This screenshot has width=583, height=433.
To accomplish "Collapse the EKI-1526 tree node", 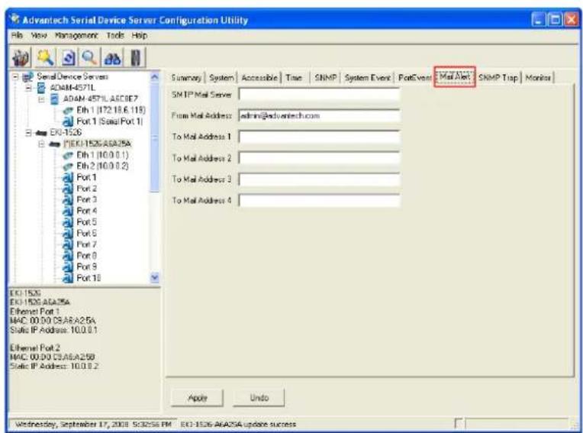I will (x=29, y=133).
